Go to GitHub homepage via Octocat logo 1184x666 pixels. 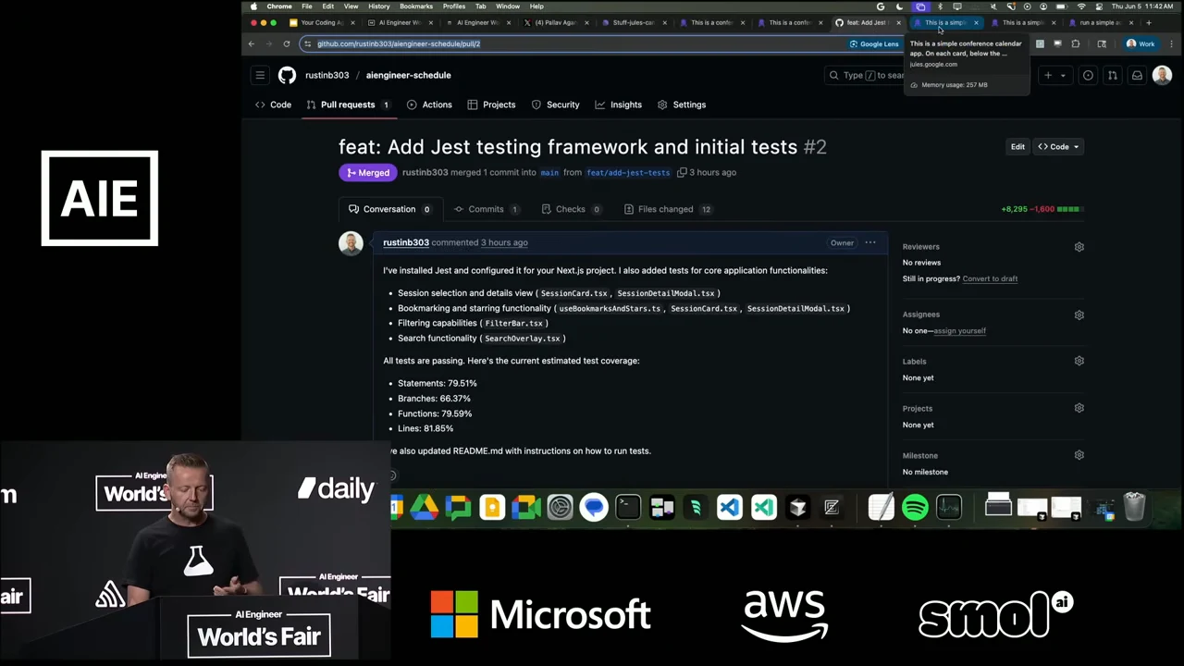click(288, 75)
